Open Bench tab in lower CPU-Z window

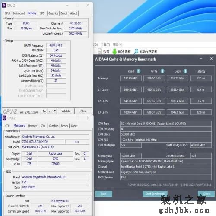point(64,126)
